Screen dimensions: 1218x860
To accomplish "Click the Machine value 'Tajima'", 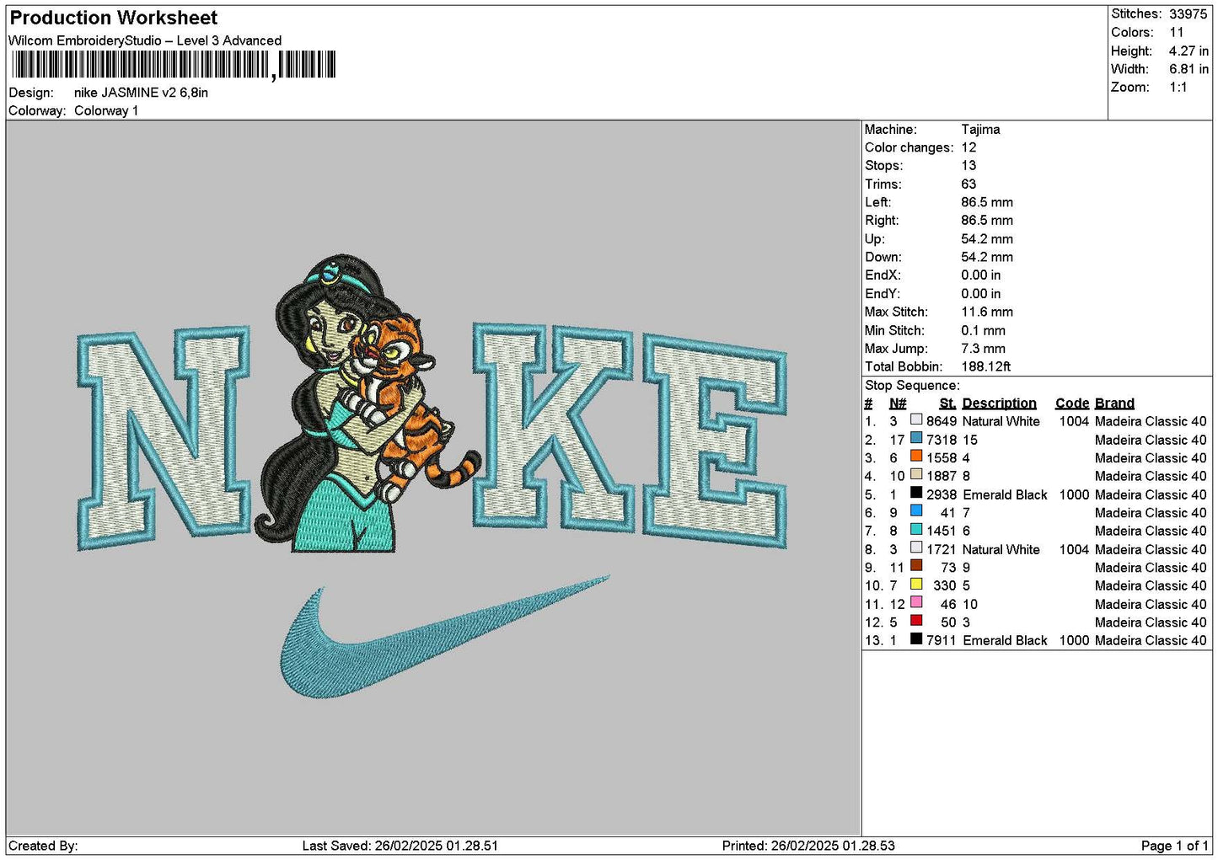I will [980, 130].
